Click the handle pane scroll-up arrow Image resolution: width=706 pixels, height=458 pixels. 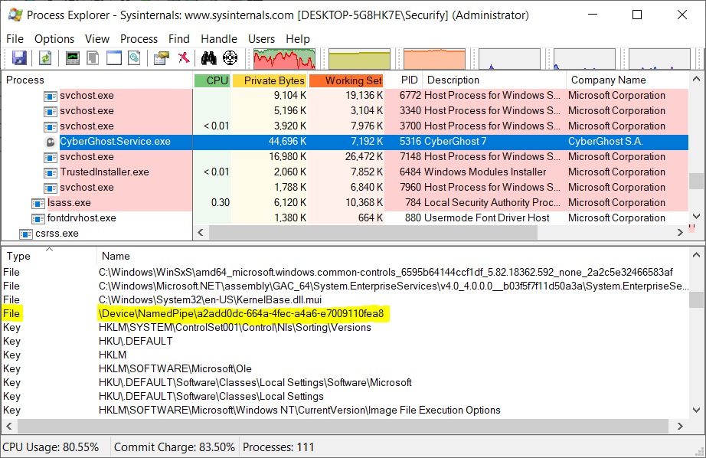coord(696,255)
